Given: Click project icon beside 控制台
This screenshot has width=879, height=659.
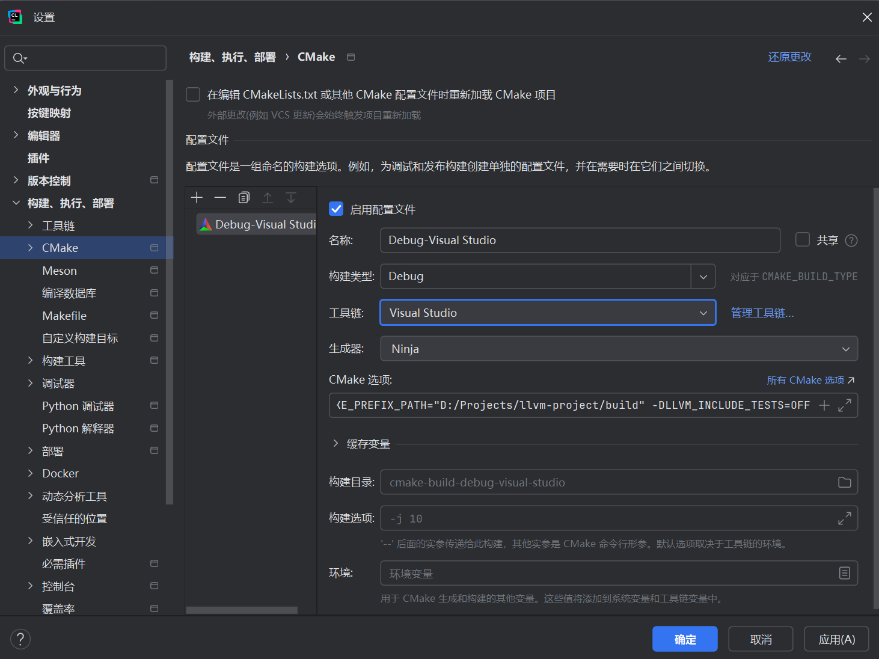Looking at the screenshot, I should coord(155,586).
